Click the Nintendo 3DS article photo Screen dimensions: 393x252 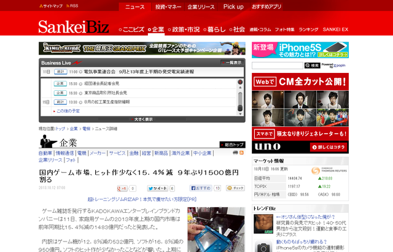pyautogui.click(x=216, y=229)
